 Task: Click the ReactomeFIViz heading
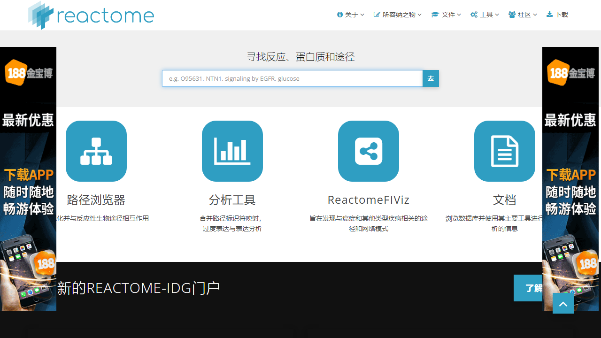click(x=369, y=200)
